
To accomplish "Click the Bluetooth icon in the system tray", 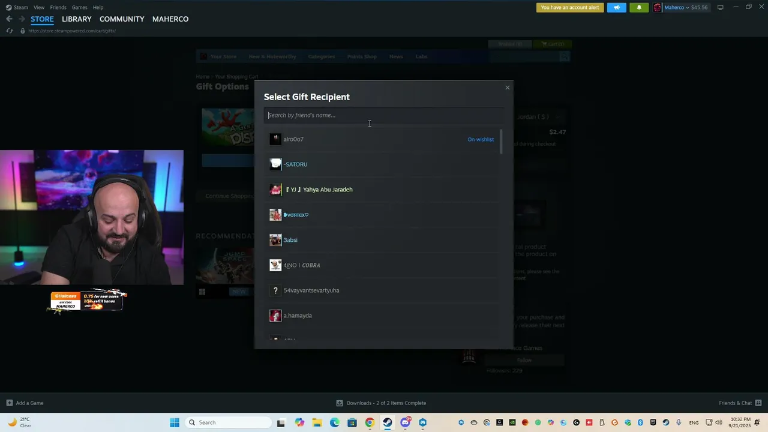I will pos(640,422).
